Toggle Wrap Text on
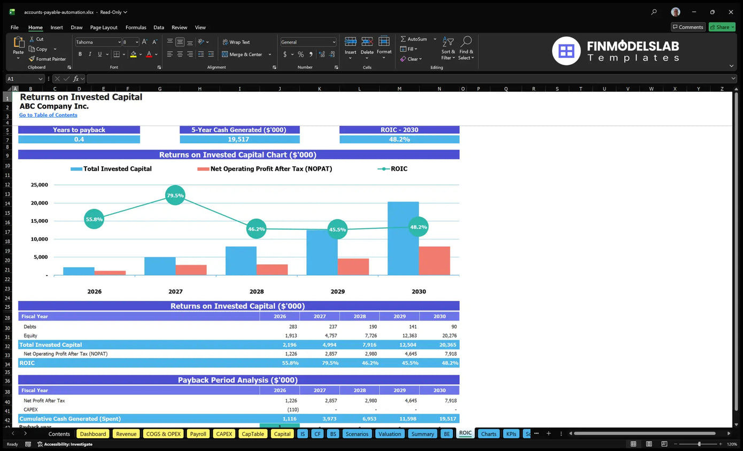The width and height of the screenshot is (743, 451). click(x=236, y=42)
